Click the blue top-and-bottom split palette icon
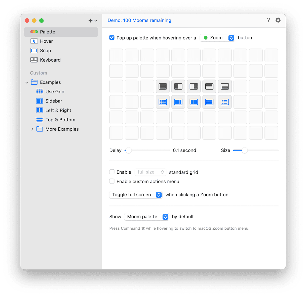 click(x=209, y=102)
